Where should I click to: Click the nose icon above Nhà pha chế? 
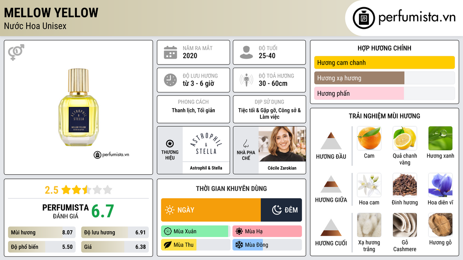[246, 144]
